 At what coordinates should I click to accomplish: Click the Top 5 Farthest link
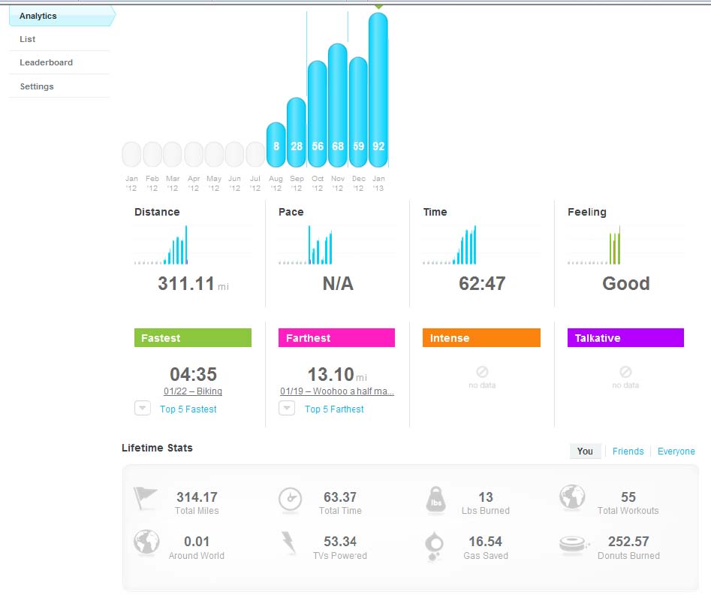click(x=334, y=409)
